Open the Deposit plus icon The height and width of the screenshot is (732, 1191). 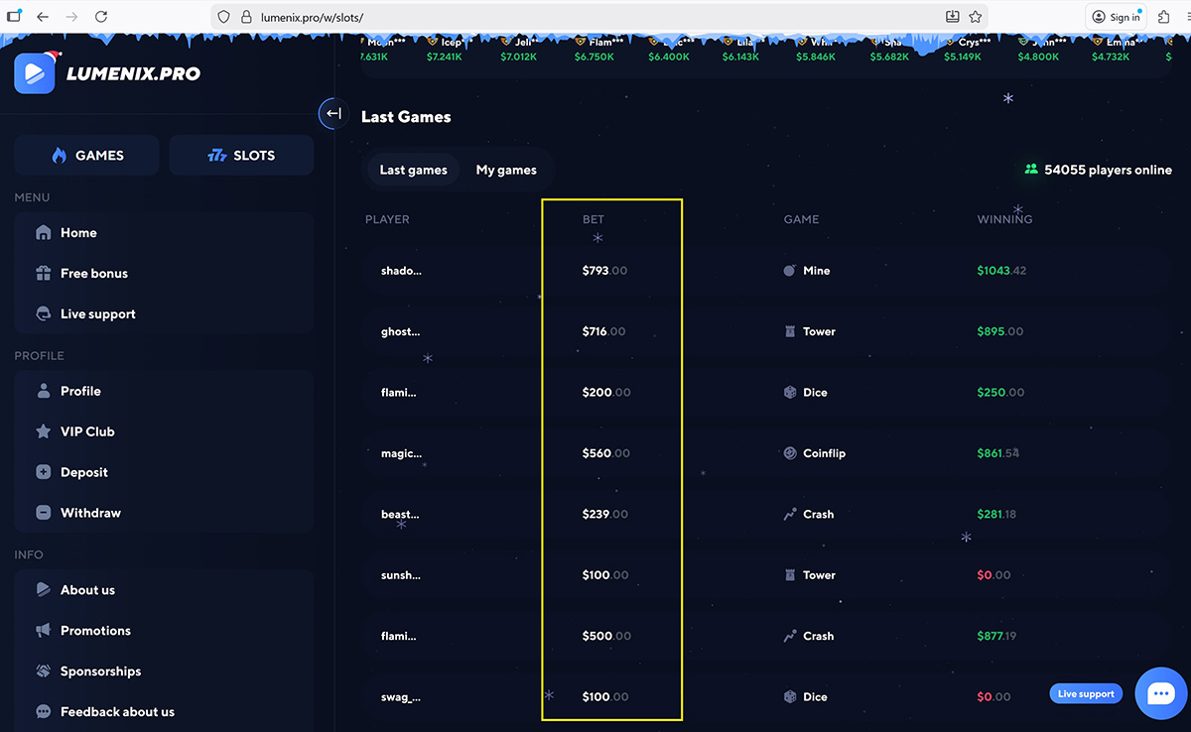click(x=43, y=473)
